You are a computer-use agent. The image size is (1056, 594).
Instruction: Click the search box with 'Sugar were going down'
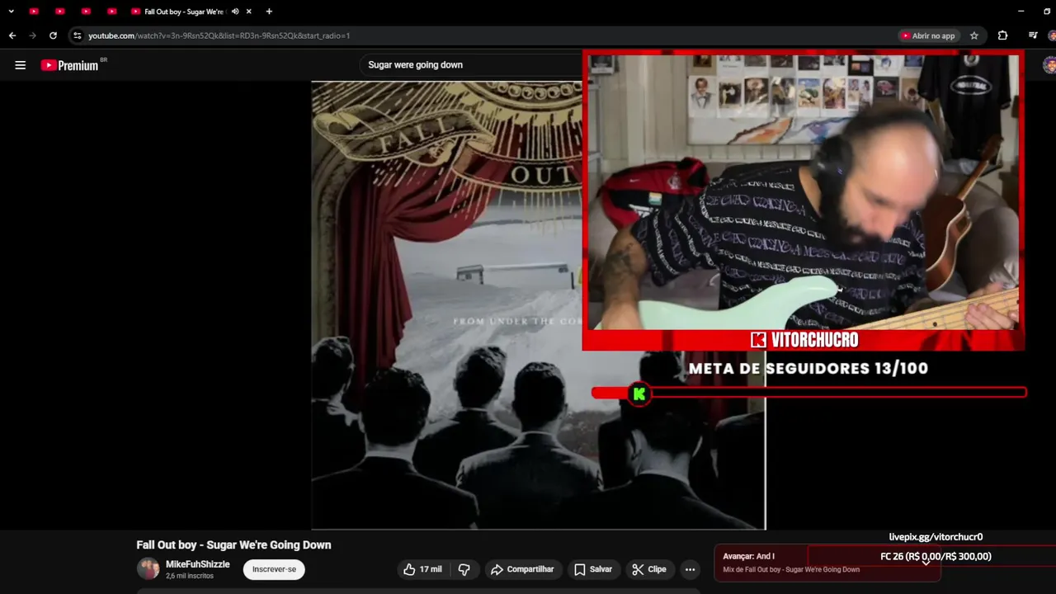[x=470, y=64]
